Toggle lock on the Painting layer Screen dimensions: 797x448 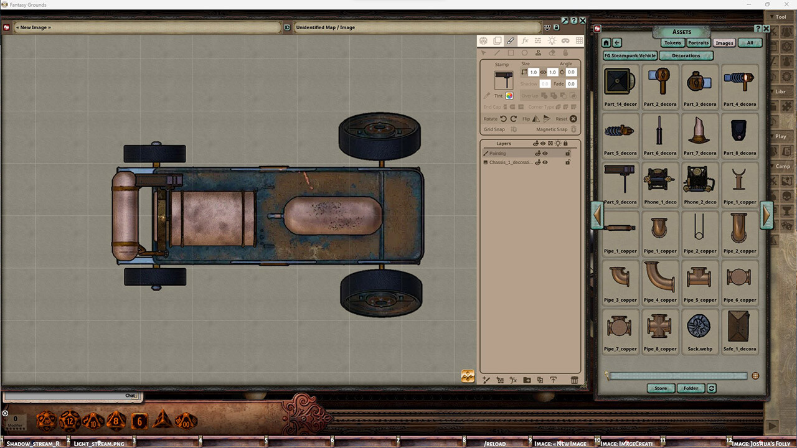click(x=568, y=153)
